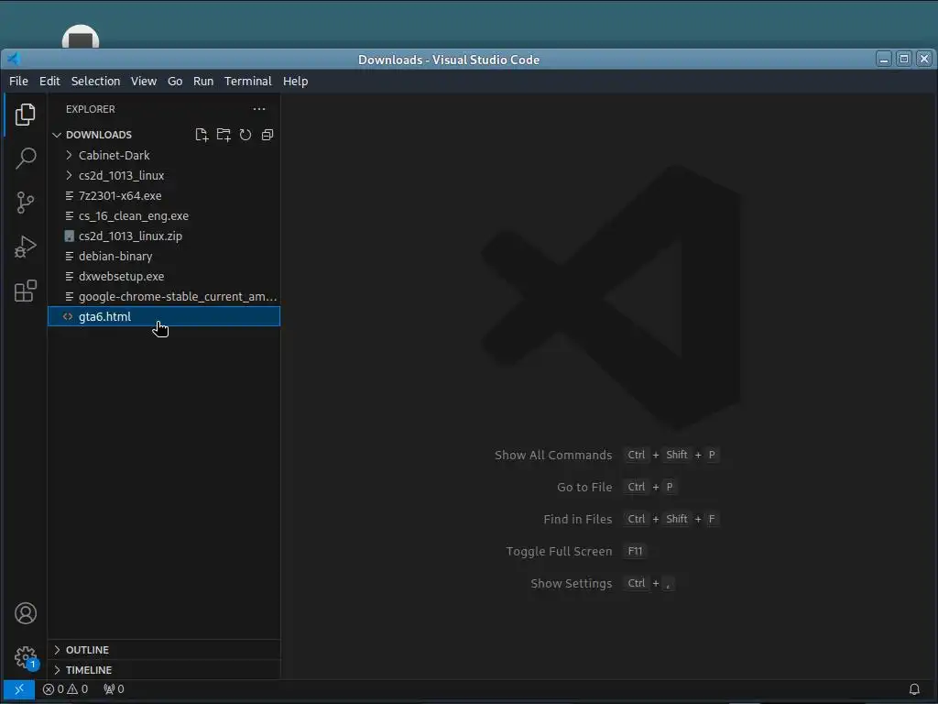
Task: Open the File menu
Action: 18,81
